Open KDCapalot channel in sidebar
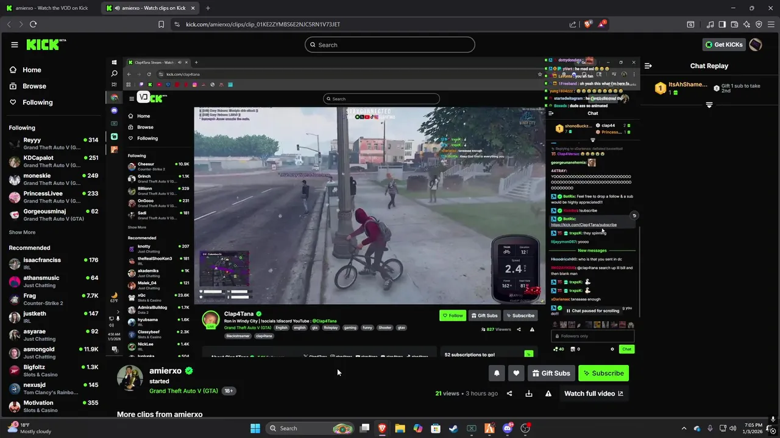 pos(54,161)
